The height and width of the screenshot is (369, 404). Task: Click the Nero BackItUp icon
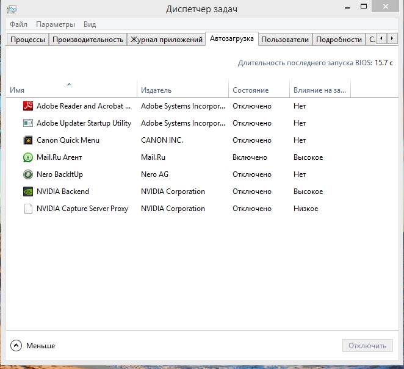click(27, 174)
